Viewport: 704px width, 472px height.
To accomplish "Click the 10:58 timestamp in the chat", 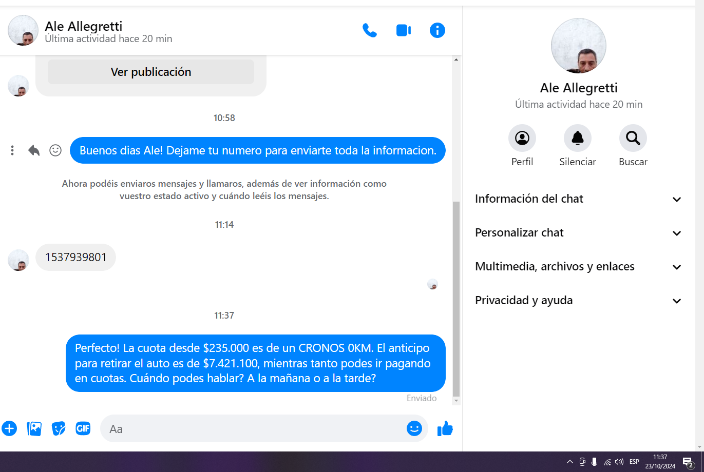I will pos(224,118).
